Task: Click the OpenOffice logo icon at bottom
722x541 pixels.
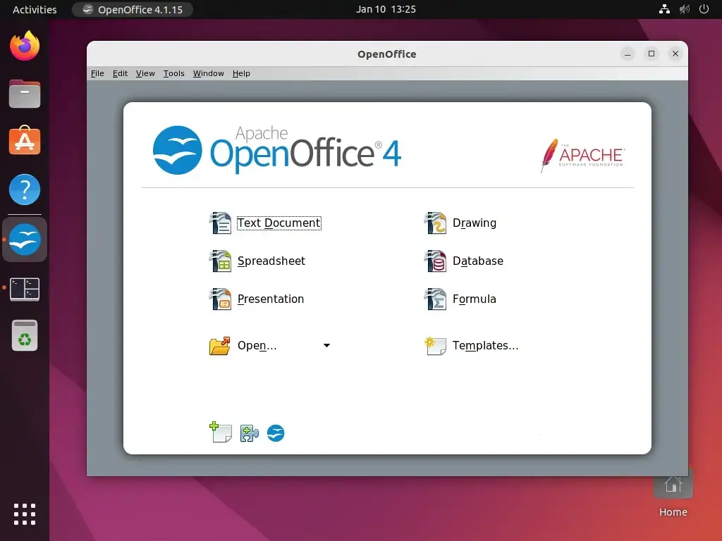Action: (275, 433)
